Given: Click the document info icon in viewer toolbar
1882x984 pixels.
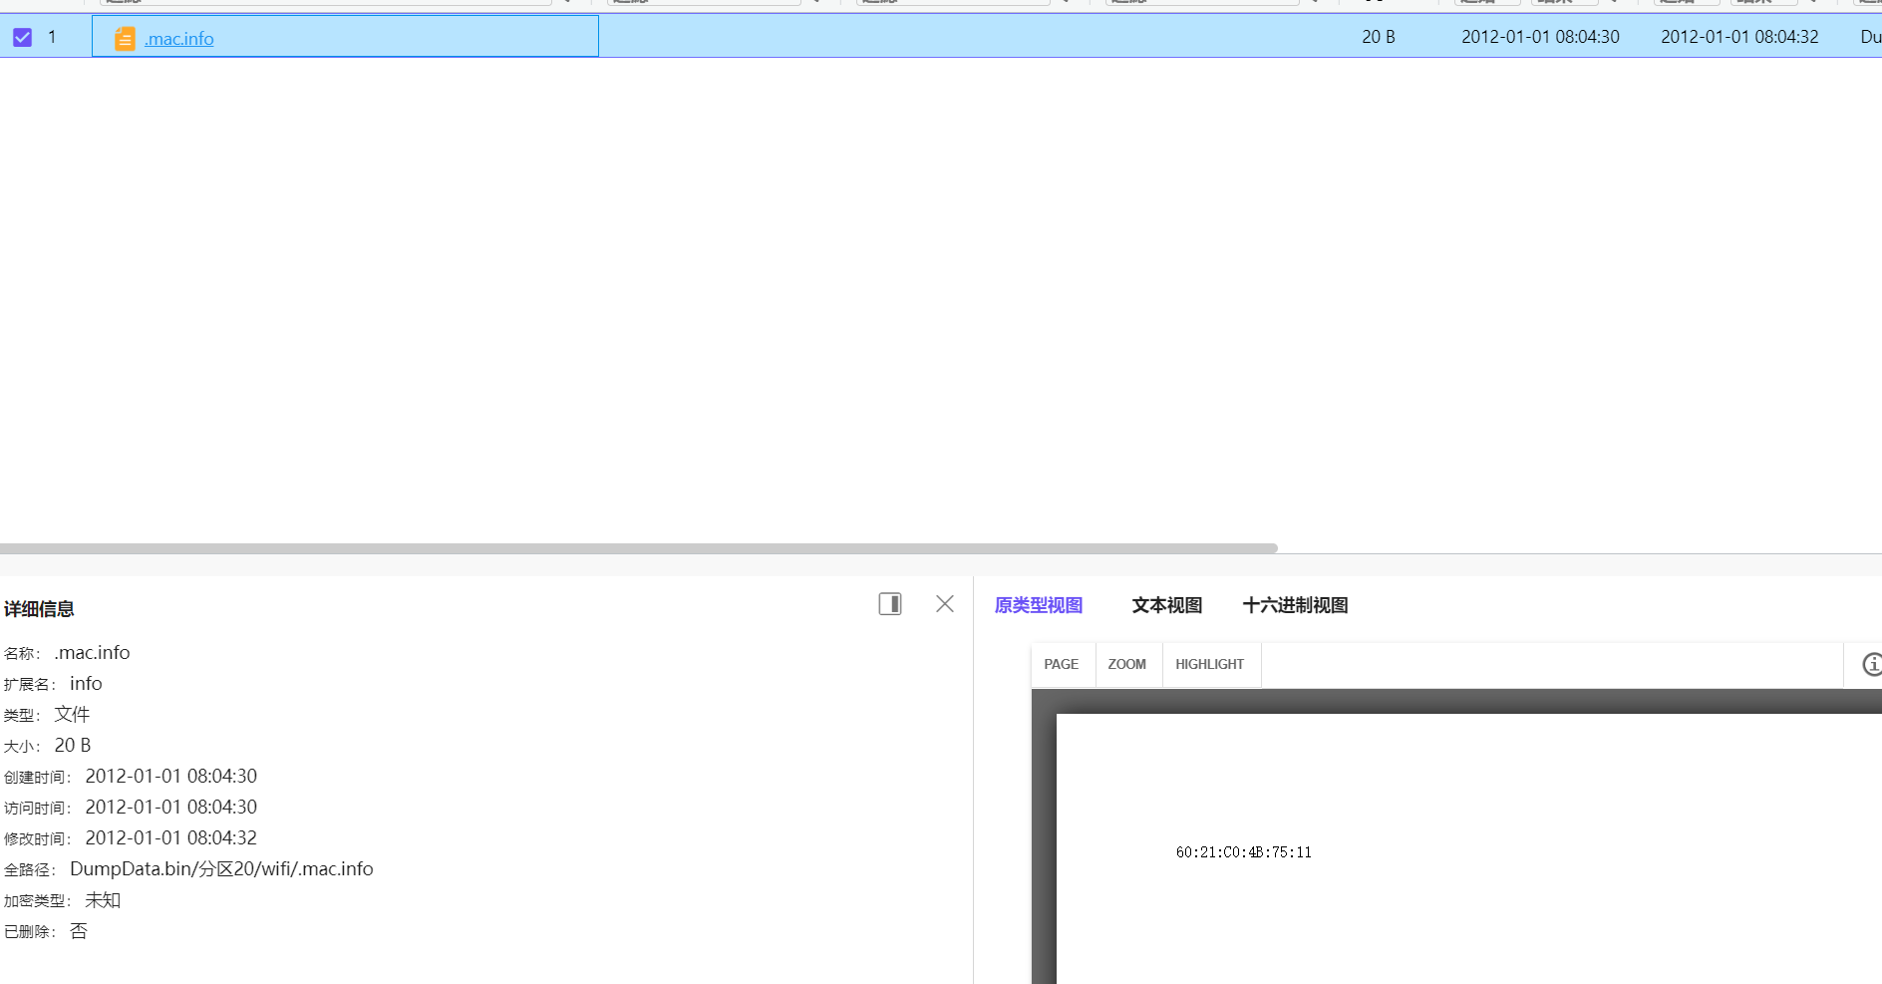Looking at the screenshot, I should (x=1872, y=664).
